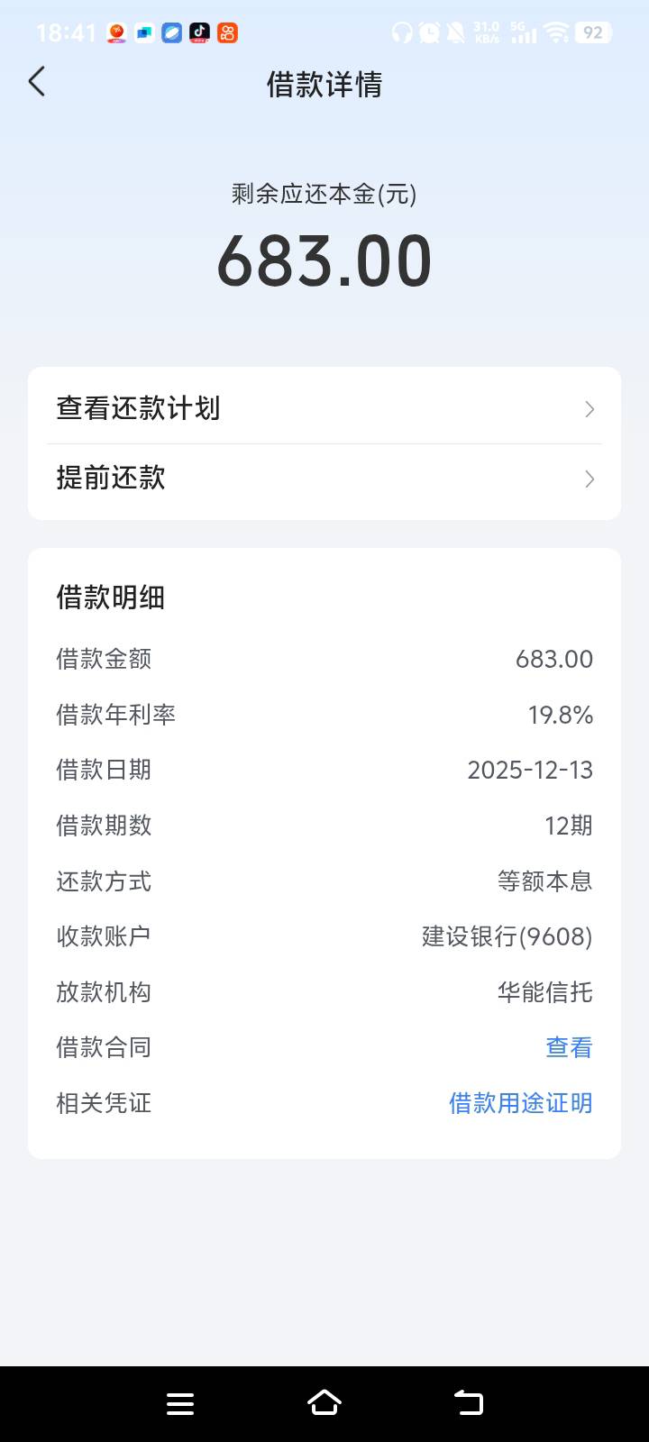View the loan contract via 查看
This screenshot has width=649, height=1442.
[569, 1047]
